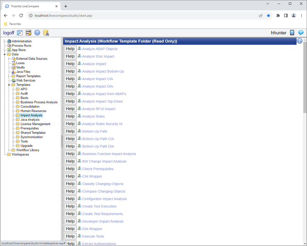307x246 pixels.
Task: Open the tab search chevron dropdown
Action: click(x=267, y=4)
